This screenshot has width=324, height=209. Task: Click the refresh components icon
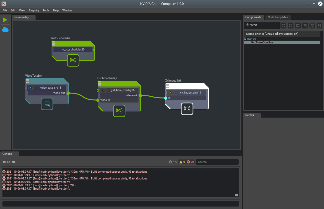tap(283, 26)
